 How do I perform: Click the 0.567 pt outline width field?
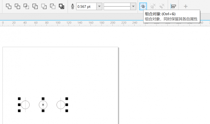(x=86, y=6)
